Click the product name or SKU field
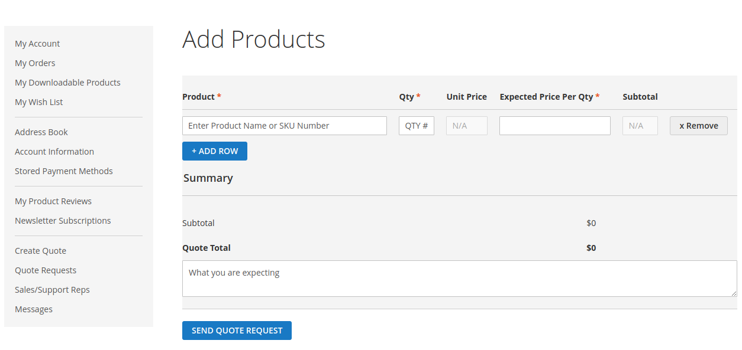742x350 pixels. pos(284,126)
